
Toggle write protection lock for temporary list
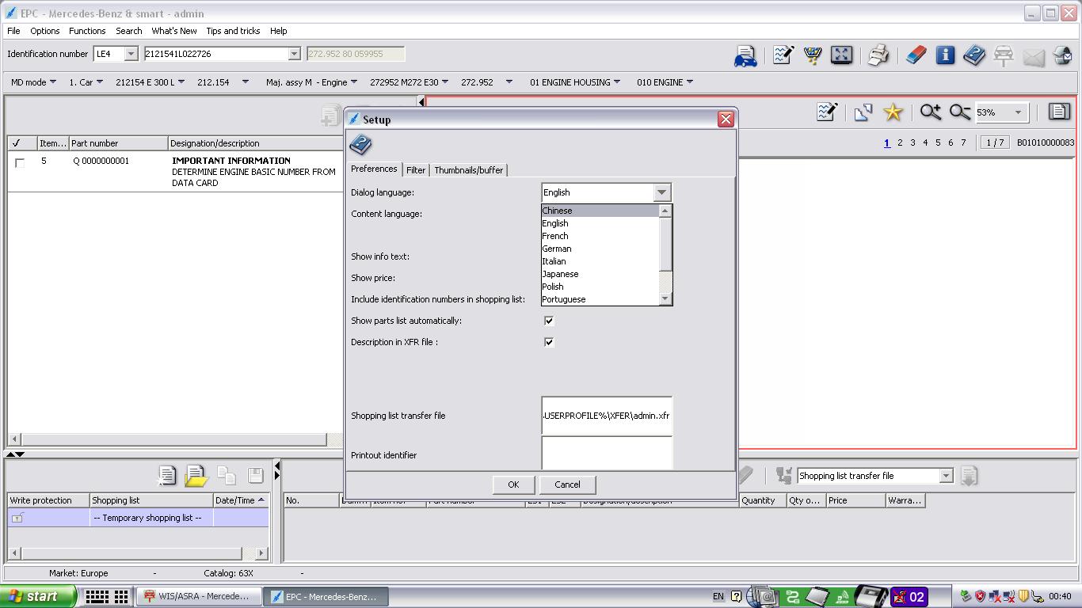click(17, 518)
